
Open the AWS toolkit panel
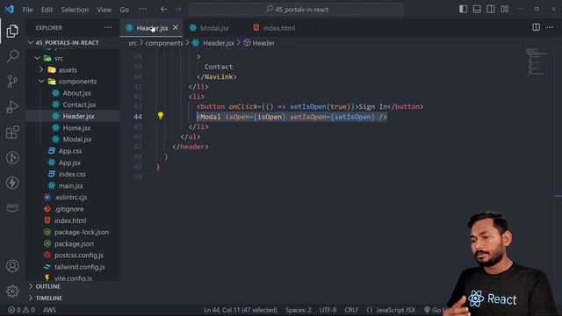pyautogui.click(x=12, y=207)
